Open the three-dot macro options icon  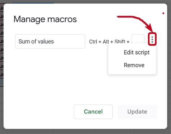coord(152,39)
